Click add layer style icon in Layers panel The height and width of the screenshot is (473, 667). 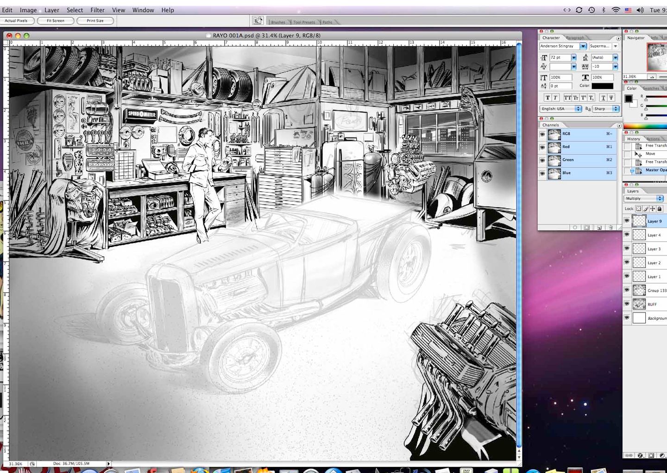pos(640,456)
